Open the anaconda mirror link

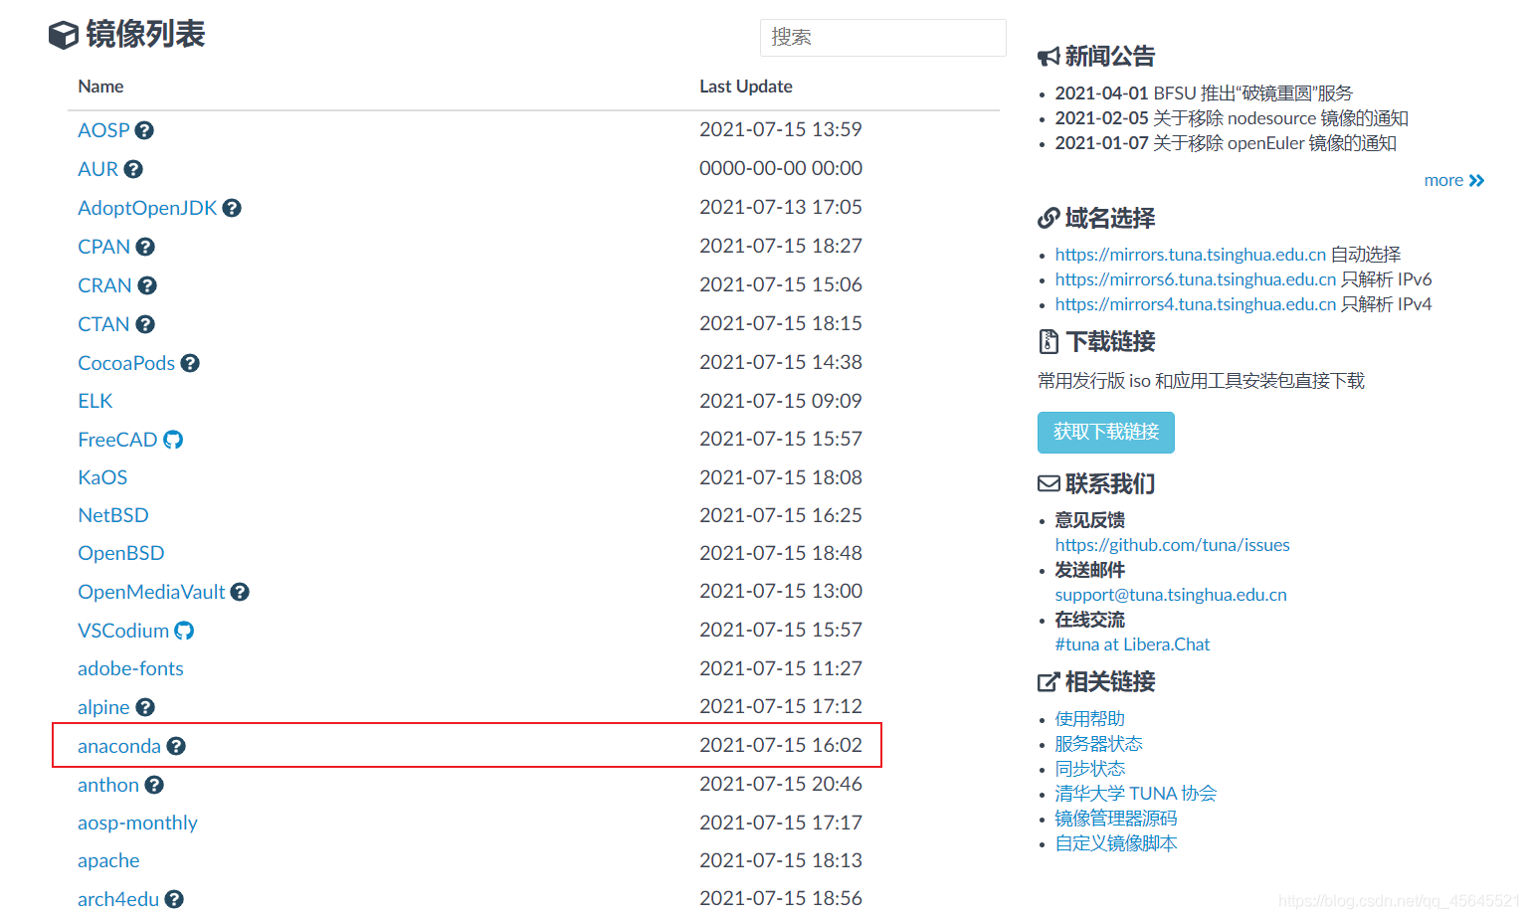pos(119,746)
